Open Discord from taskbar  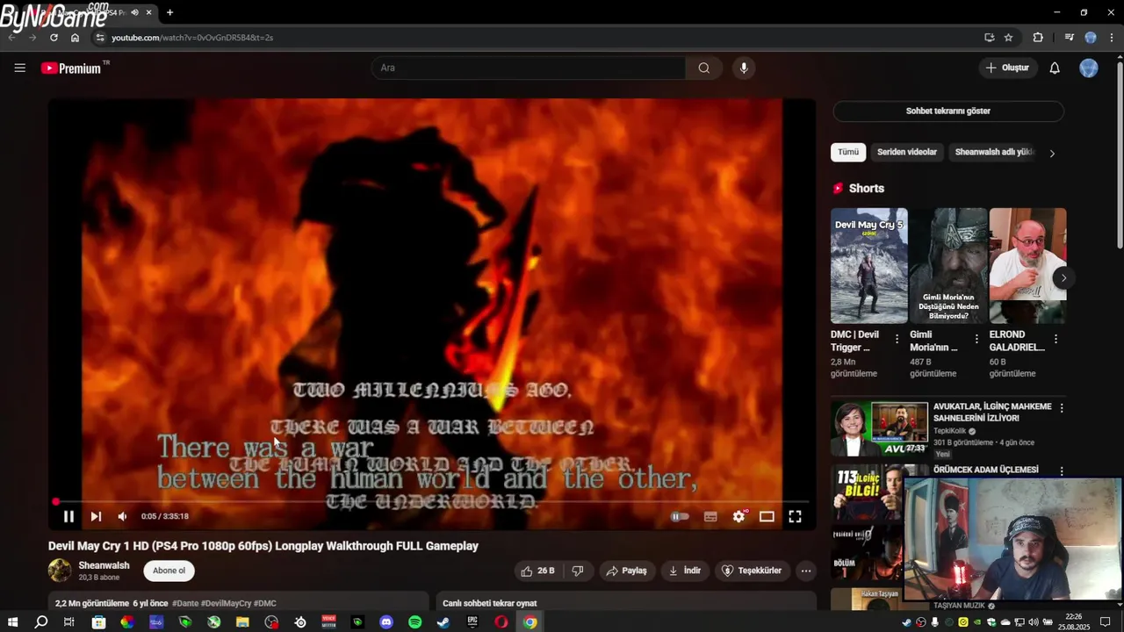point(386,622)
